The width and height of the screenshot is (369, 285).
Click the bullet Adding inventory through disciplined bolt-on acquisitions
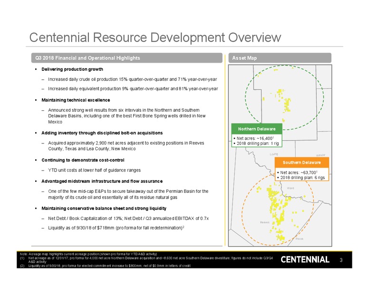pos(102,133)
